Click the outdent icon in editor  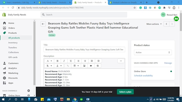click(92, 61)
